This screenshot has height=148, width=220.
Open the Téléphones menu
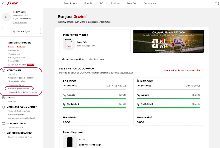coord(71,4)
